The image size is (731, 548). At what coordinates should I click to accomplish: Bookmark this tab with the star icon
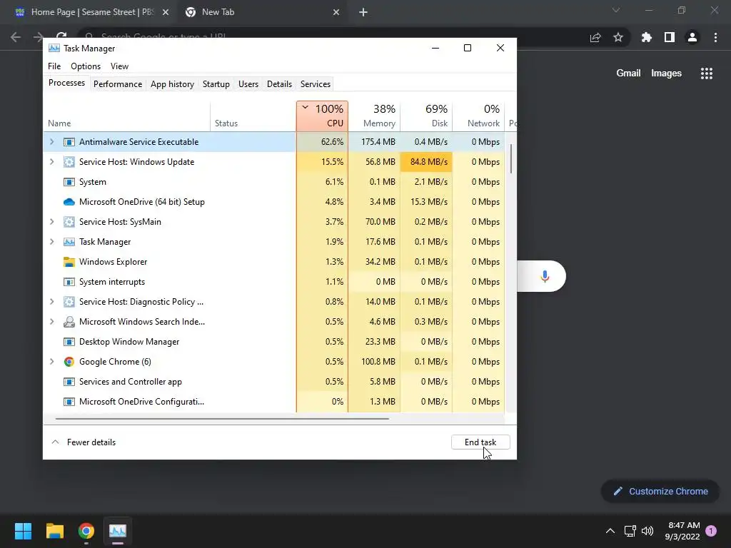click(x=618, y=37)
